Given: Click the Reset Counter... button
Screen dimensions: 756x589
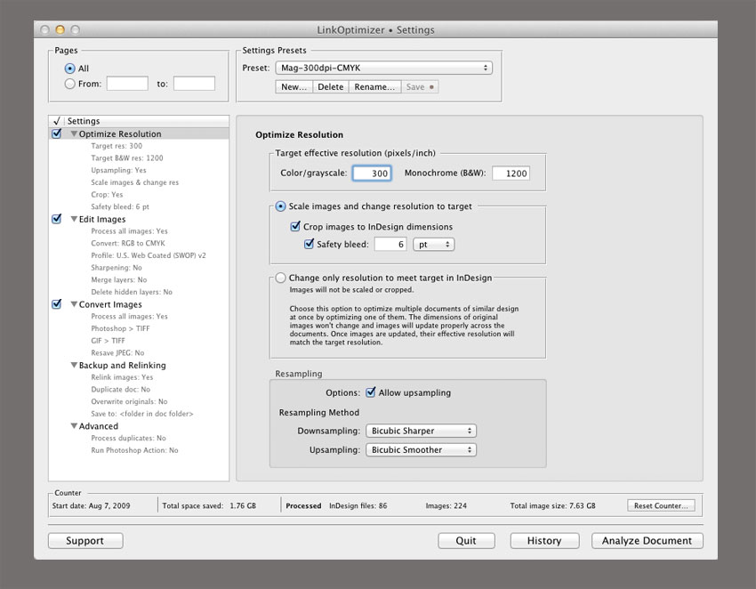Looking at the screenshot, I should click(x=661, y=505).
